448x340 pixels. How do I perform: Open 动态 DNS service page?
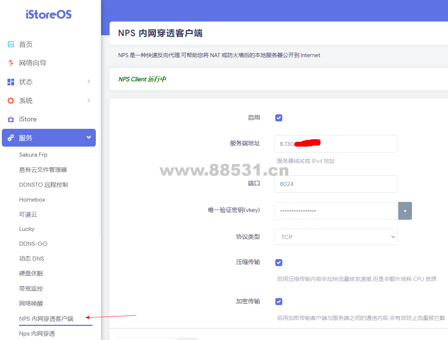pyautogui.click(x=32, y=259)
